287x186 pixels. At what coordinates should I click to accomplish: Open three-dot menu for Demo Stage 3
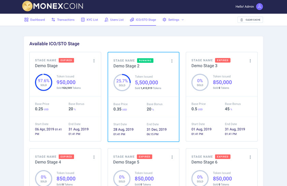(x=250, y=61)
